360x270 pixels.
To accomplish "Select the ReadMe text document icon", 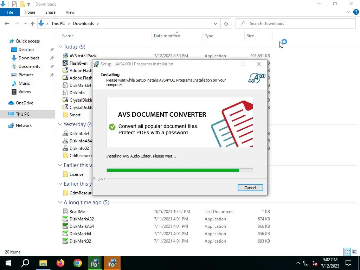I will (65, 211).
